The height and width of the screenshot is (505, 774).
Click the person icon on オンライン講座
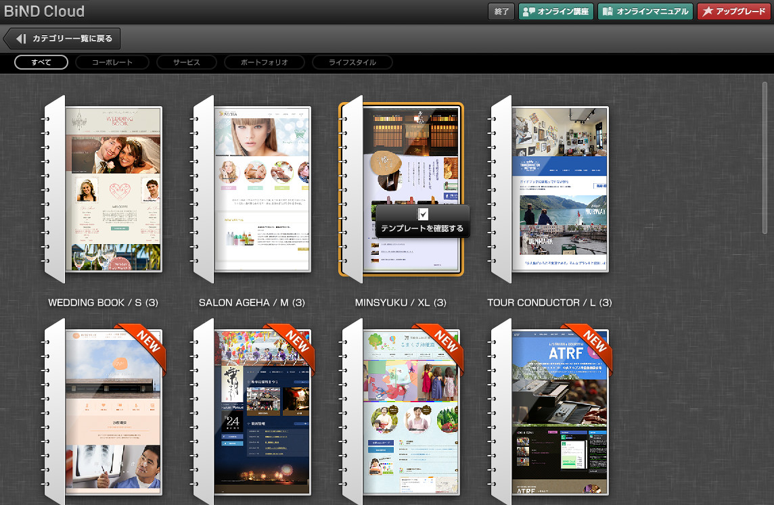[528, 11]
